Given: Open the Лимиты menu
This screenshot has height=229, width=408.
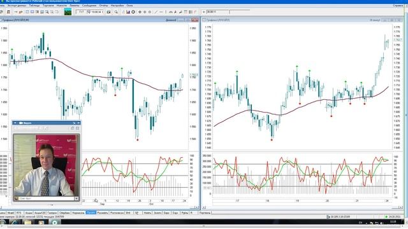Looking at the screenshot, I should point(75,6).
